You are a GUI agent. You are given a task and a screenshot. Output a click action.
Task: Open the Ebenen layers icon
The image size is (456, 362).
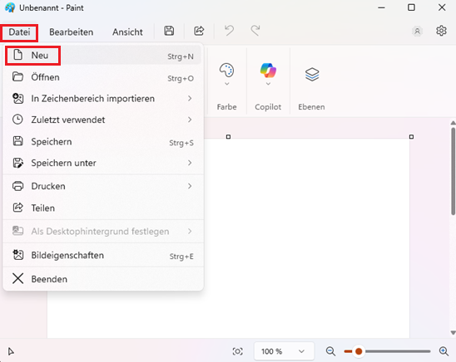pos(312,74)
